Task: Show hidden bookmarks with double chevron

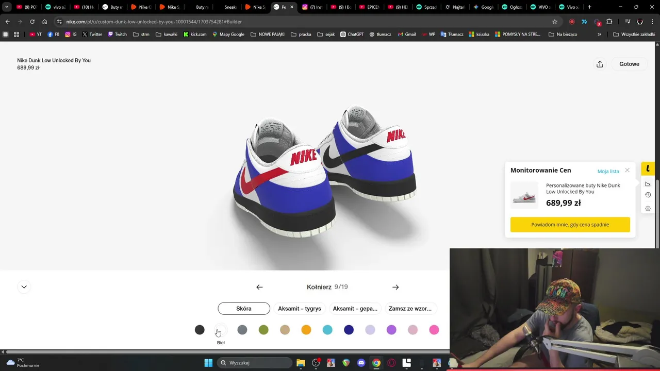Action: point(599,34)
